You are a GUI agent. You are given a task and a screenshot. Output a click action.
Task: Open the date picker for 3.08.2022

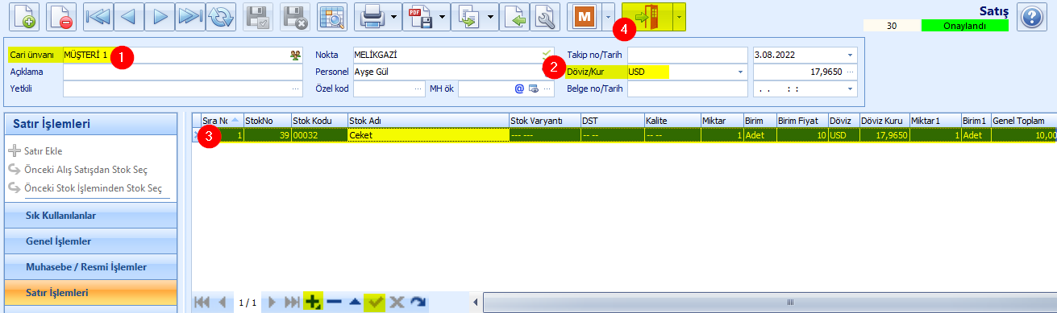tap(850, 55)
